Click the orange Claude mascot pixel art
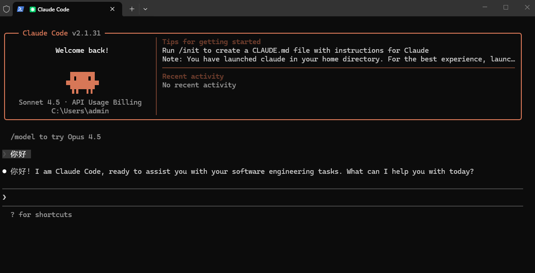The image size is (535, 273). pyautogui.click(x=82, y=82)
